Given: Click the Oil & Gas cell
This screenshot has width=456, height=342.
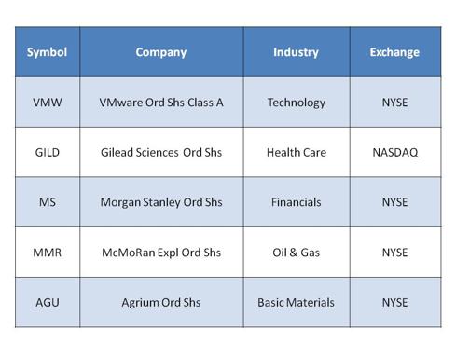Looking at the screenshot, I should 297,253.
